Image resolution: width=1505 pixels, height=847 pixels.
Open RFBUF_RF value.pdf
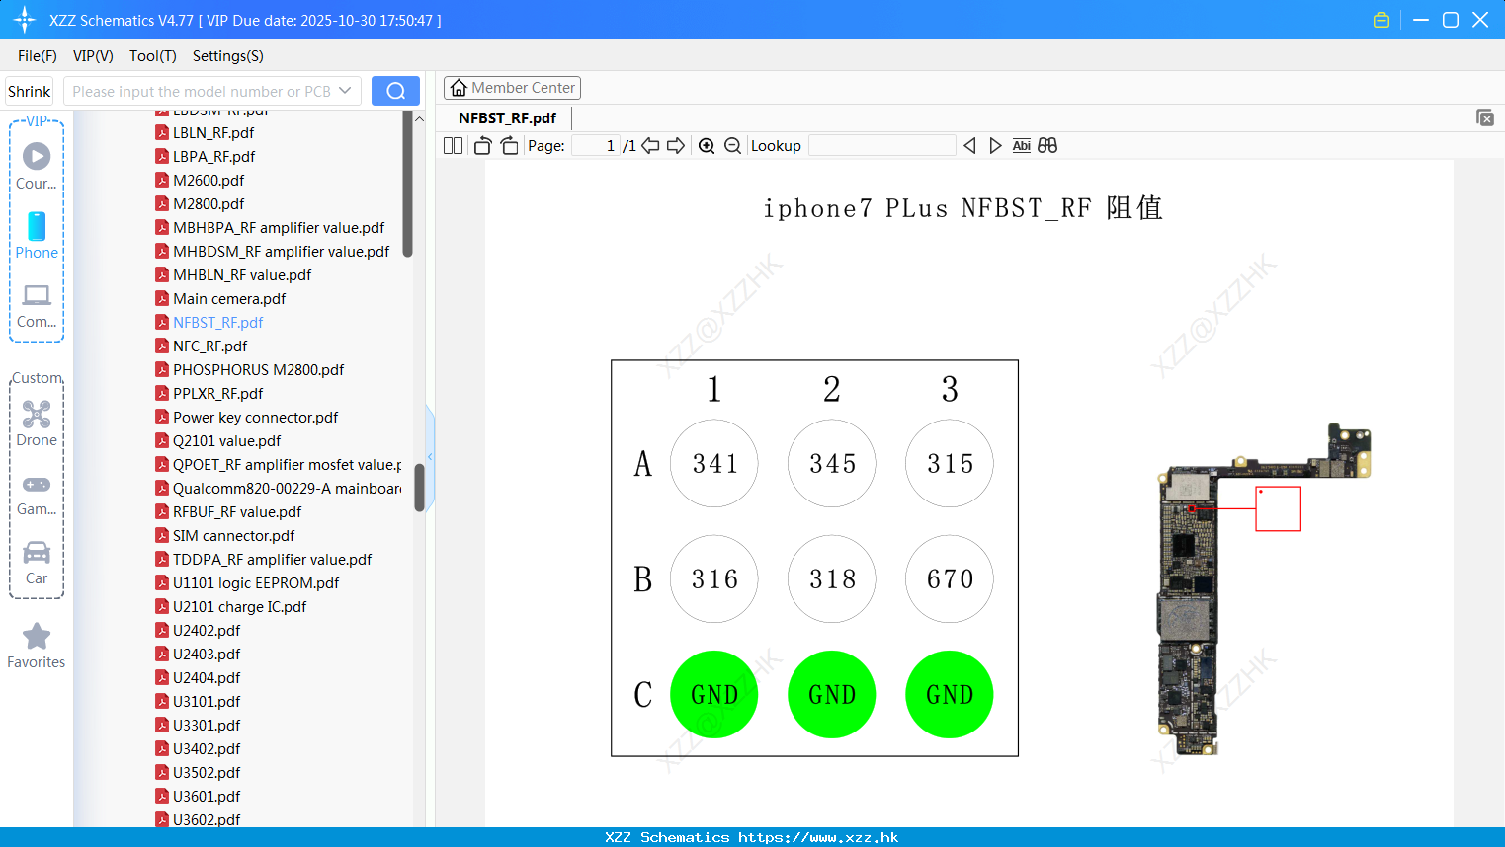coord(237,511)
